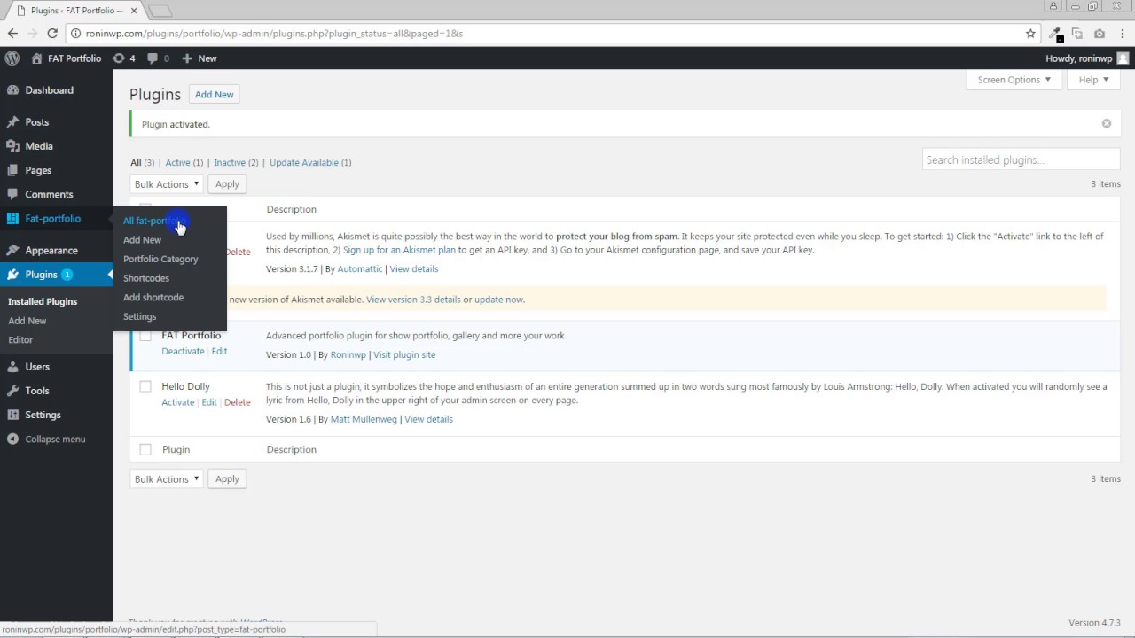The width and height of the screenshot is (1135, 638).
Task: Open Settings in Fat-portfolio flyout
Action: pos(139,317)
